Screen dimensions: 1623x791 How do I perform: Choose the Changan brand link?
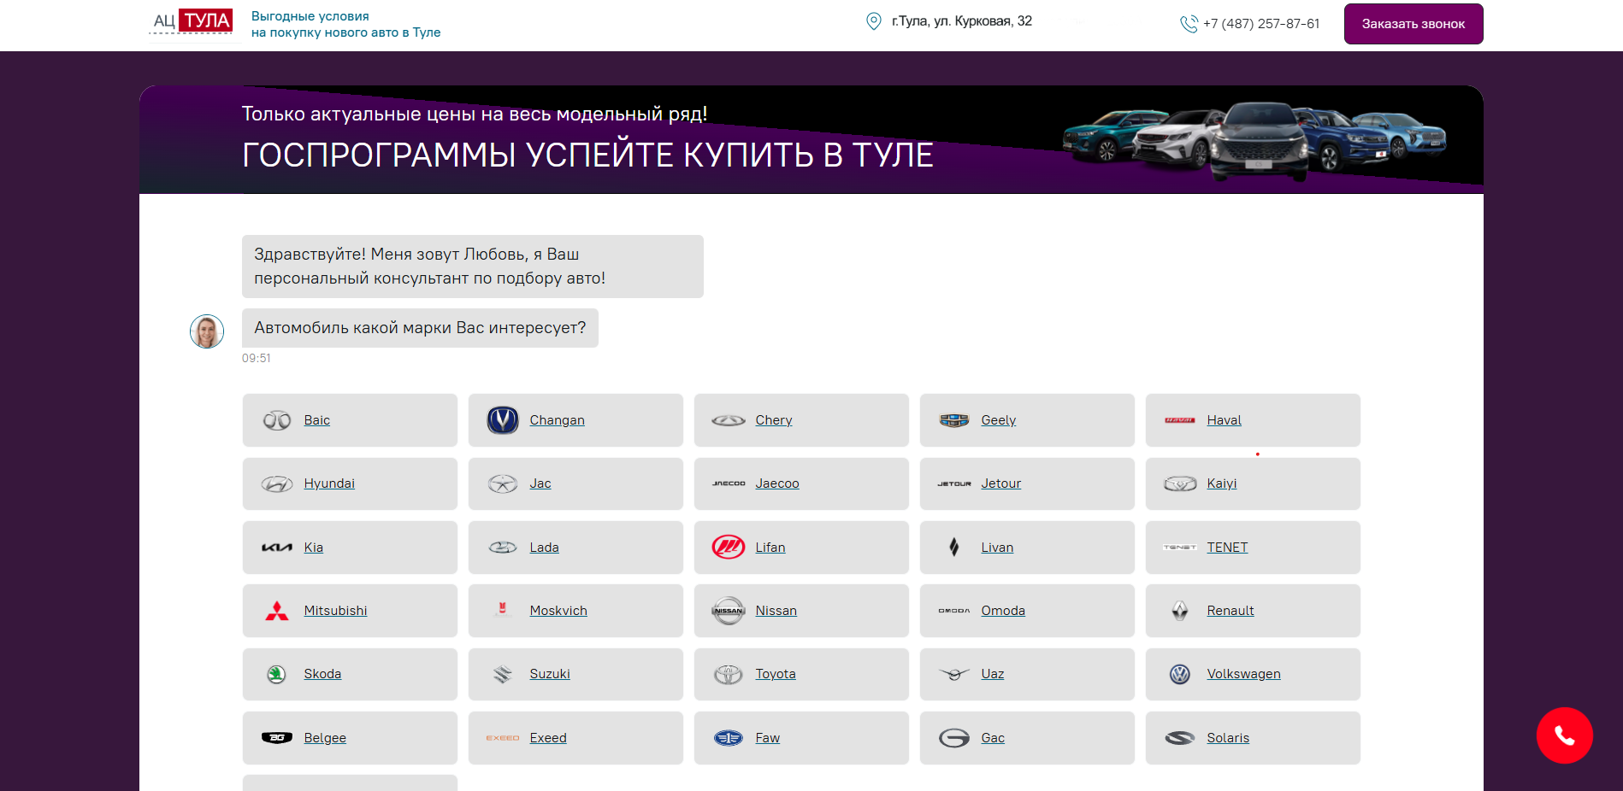[x=558, y=420]
